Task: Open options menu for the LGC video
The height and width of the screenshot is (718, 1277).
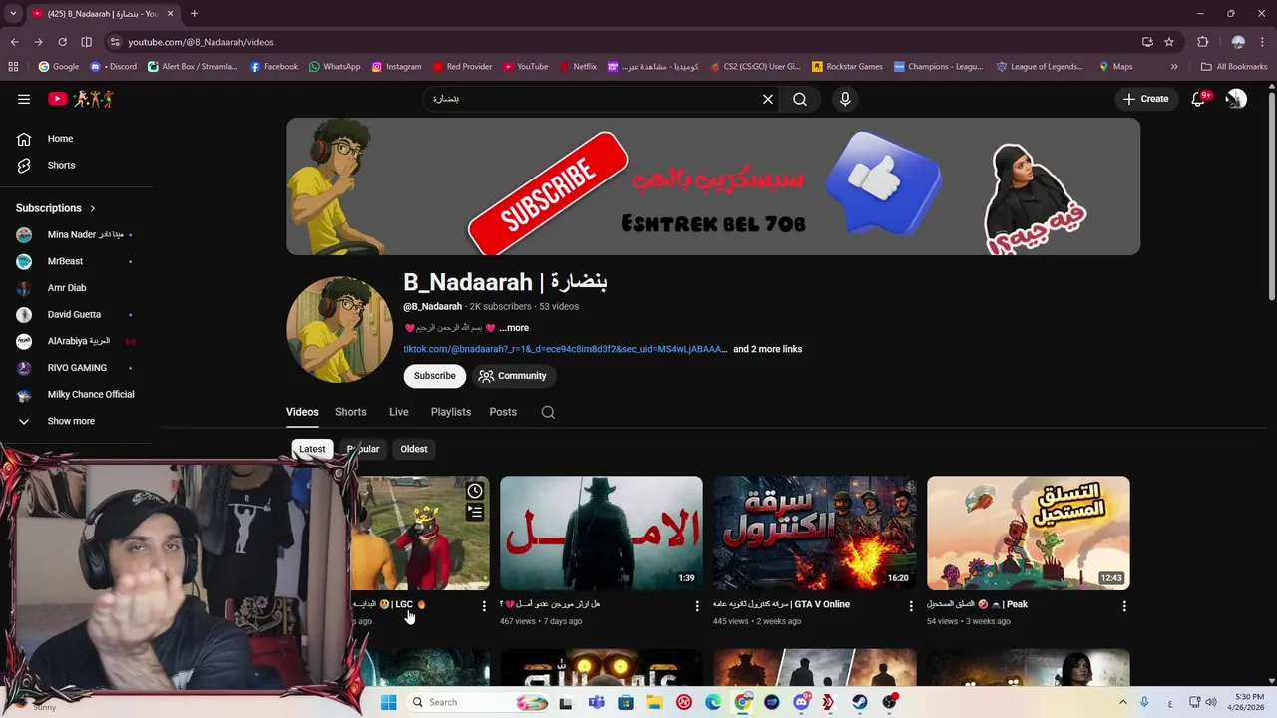Action: tap(484, 605)
